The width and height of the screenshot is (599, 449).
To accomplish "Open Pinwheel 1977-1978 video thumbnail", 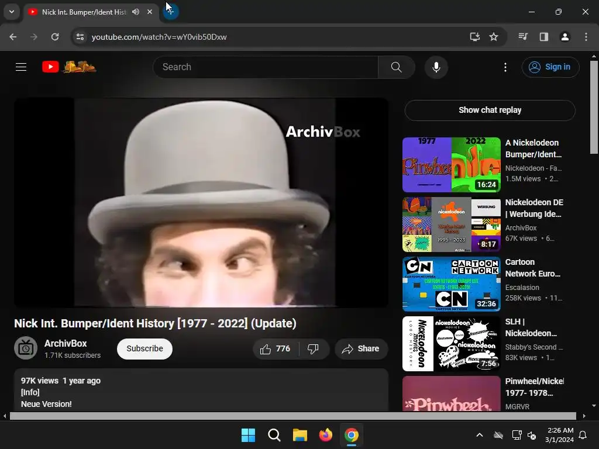I will [452, 393].
